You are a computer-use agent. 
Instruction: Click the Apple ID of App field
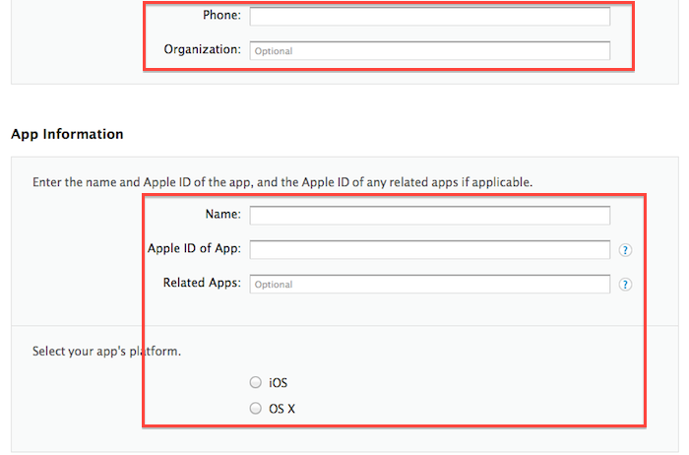(x=430, y=250)
